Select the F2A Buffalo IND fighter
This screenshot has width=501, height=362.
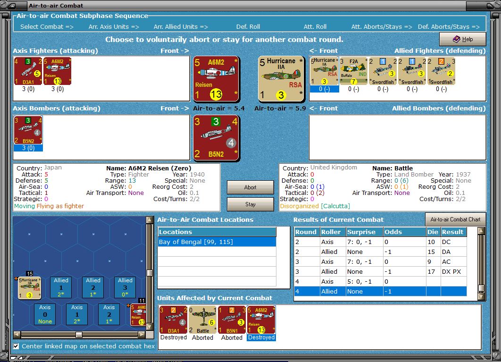pos(353,71)
